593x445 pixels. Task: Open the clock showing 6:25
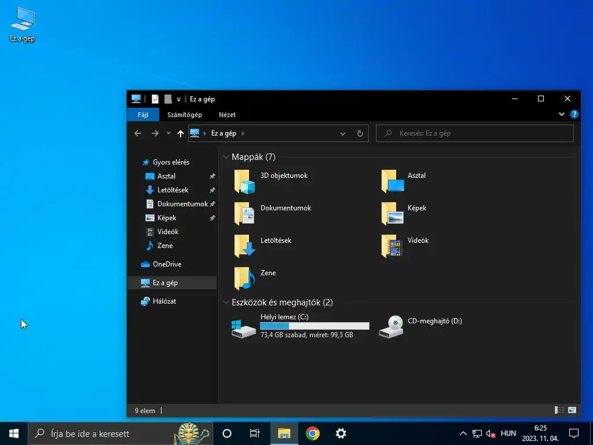tap(540, 433)
